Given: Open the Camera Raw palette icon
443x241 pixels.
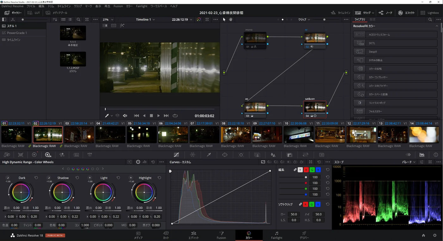Looking at the screenshot, I should (x=7, y=155).
